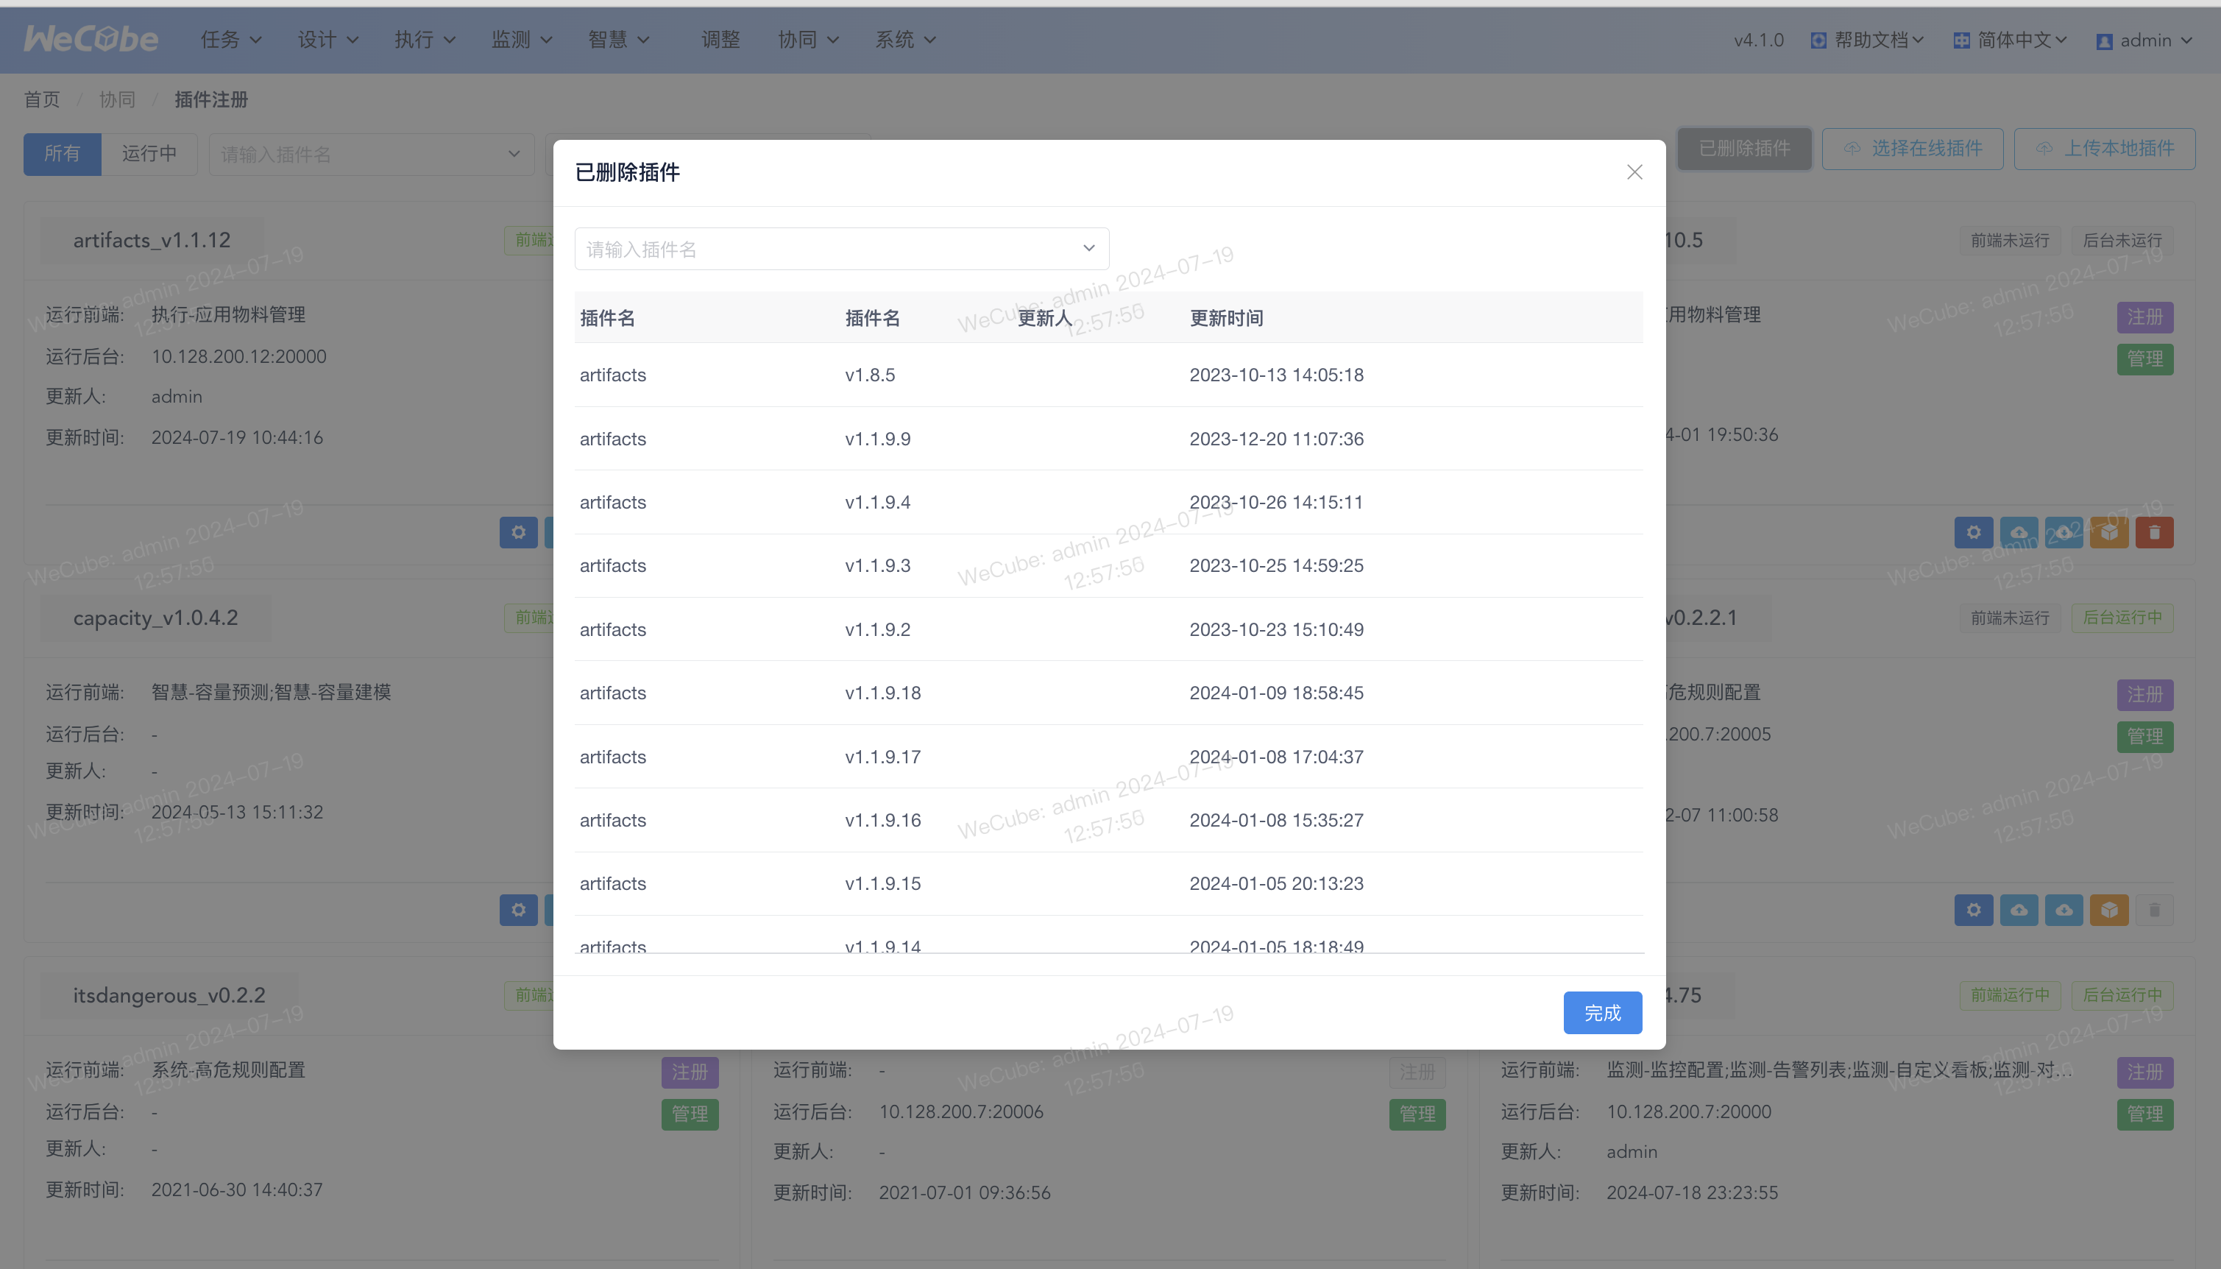Click the red trash delete icon
This screenshot has width=2221, height=1269.
(2155, 532)
